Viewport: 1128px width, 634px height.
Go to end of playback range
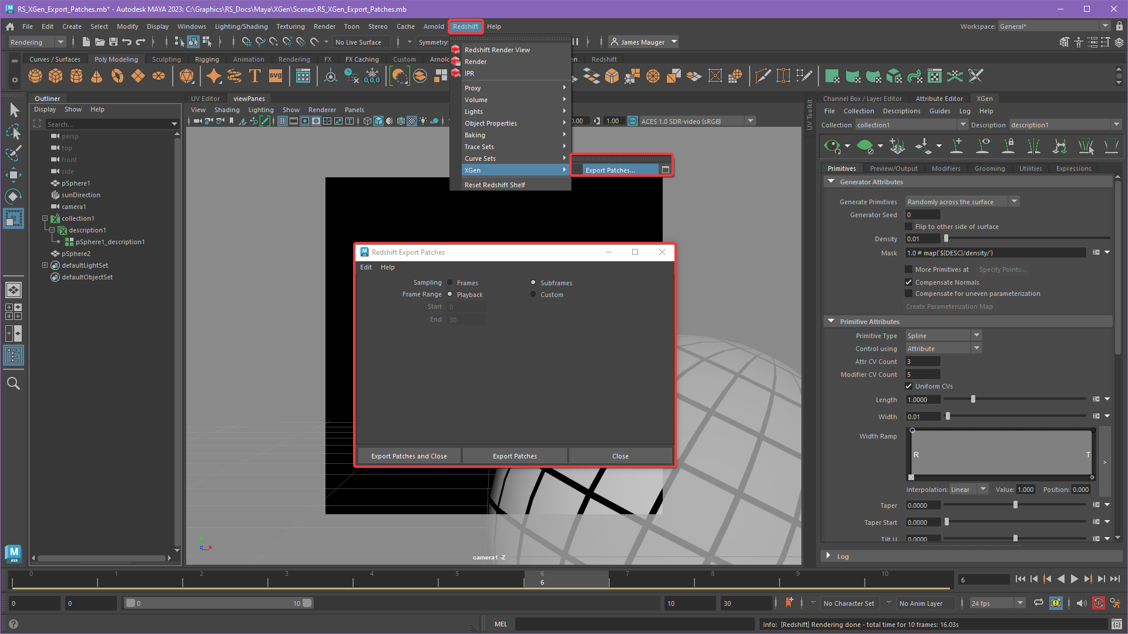tap(1115, 579)
